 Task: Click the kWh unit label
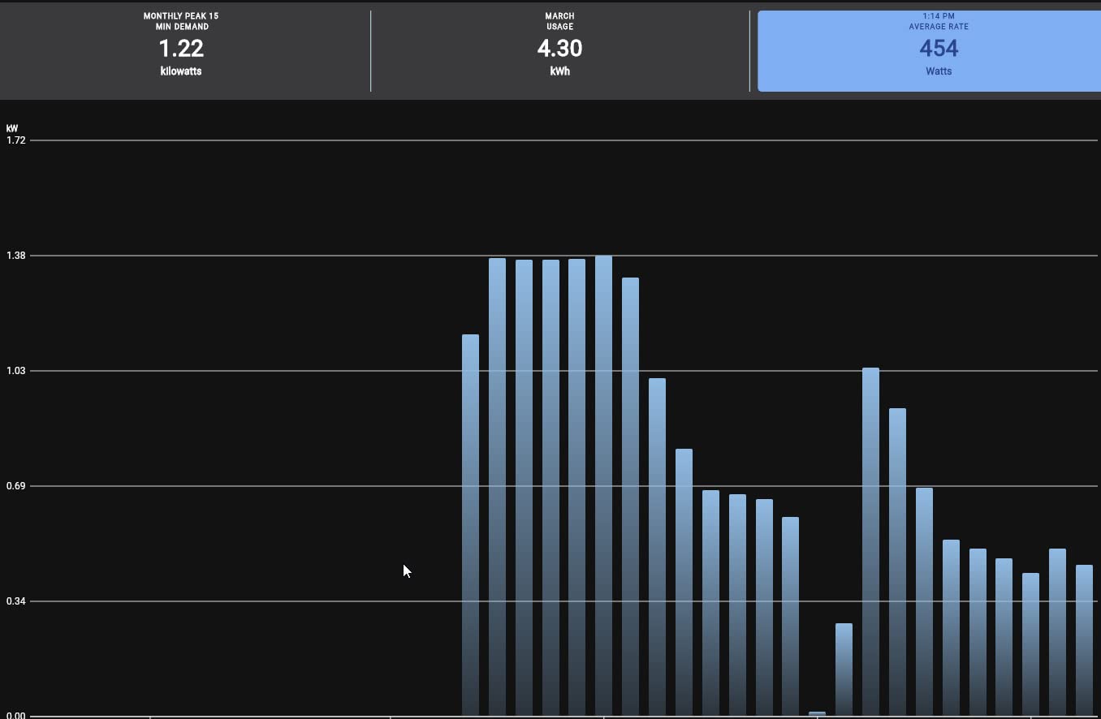(x=559, y=71)
